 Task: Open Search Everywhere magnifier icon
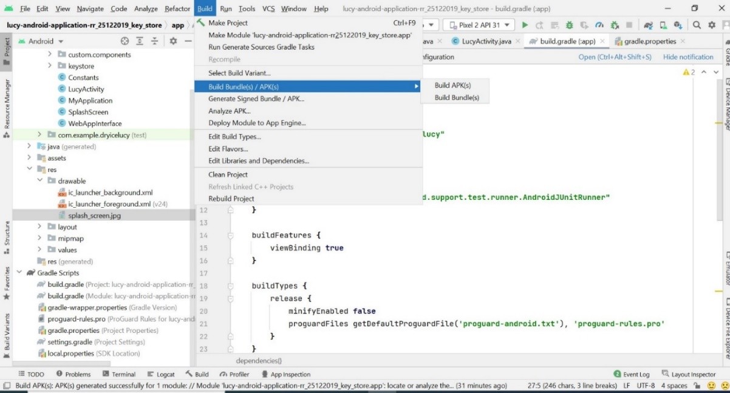[696, 25]
